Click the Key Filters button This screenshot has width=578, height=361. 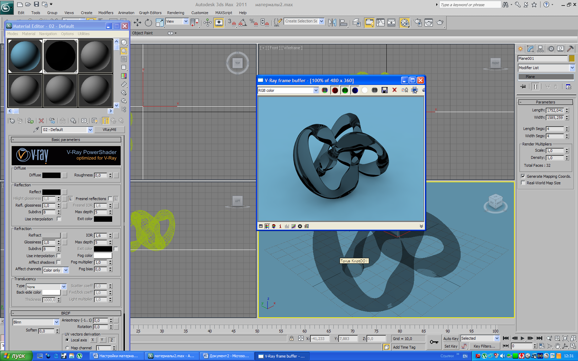point(484,346)
